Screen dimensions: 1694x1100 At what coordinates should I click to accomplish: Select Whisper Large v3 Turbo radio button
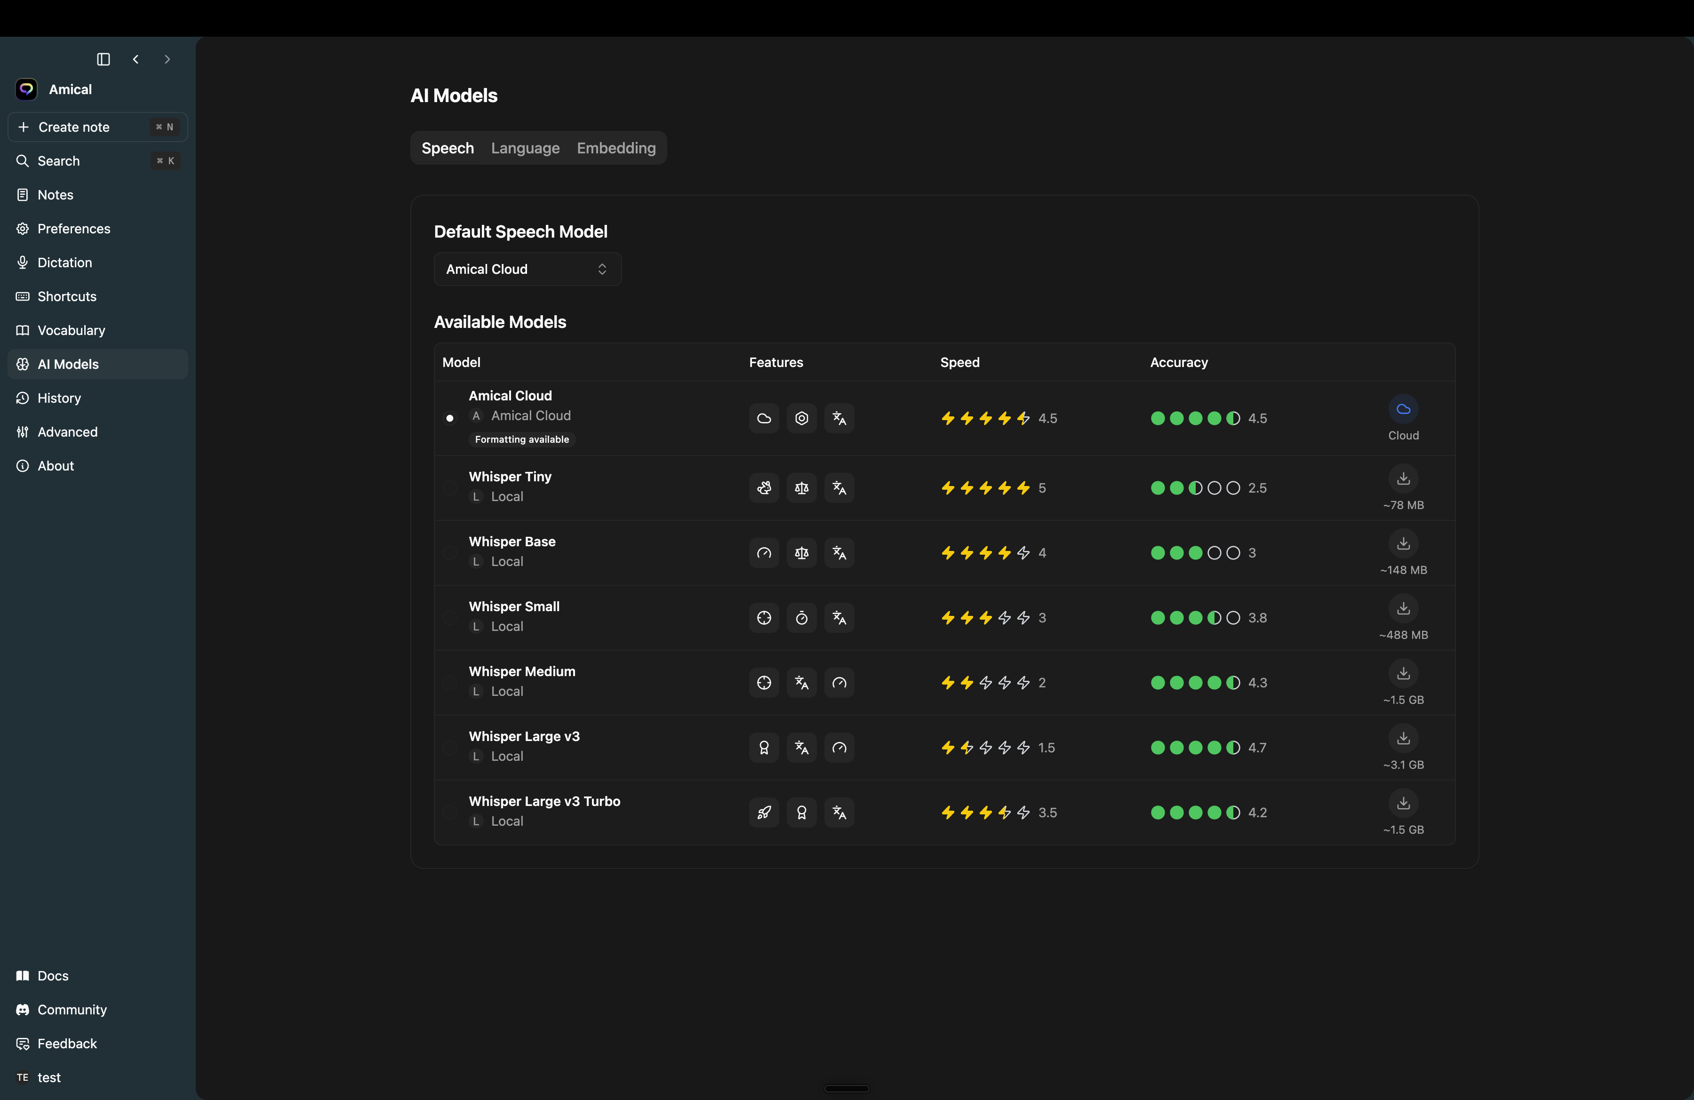tap(450, 813)
